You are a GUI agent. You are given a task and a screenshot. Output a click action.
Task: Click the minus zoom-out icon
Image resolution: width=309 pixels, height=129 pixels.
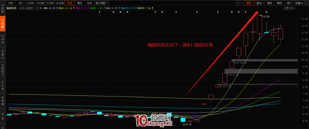pos(242,3)
